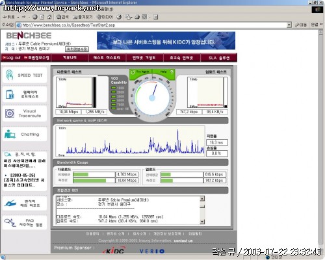Image resolution: width=325 pixels, height=260 pixels.
Task: Go forward with the Forward arrow button
Action: tap(24, 17)
